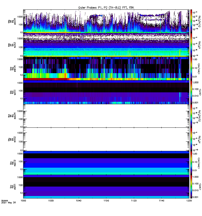The width and height of the screenshot is (202, 216).
Task: Click the '1000' y-axis tick of thc eac34 panel
Action: (20, 111)
